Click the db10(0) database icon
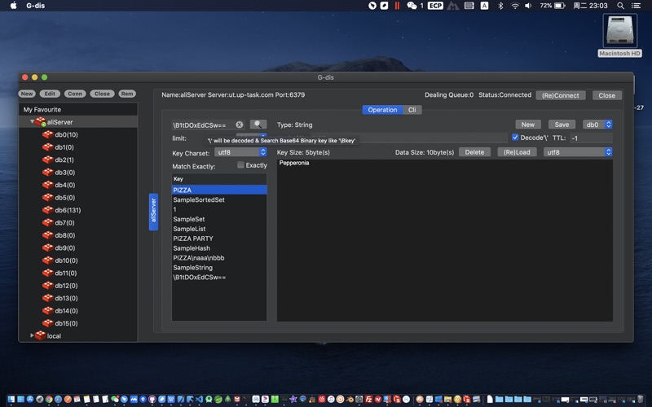This screenshot has height=407, width=652. tap(48, 260)
